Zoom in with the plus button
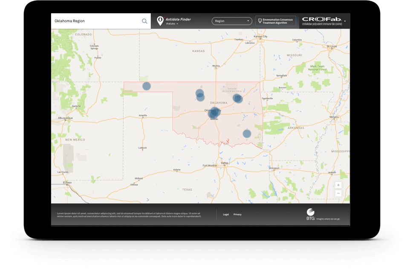 coord(338,185)
